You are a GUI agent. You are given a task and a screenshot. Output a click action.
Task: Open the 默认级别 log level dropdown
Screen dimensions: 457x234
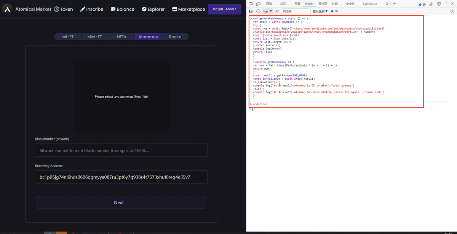pos(320,11)
